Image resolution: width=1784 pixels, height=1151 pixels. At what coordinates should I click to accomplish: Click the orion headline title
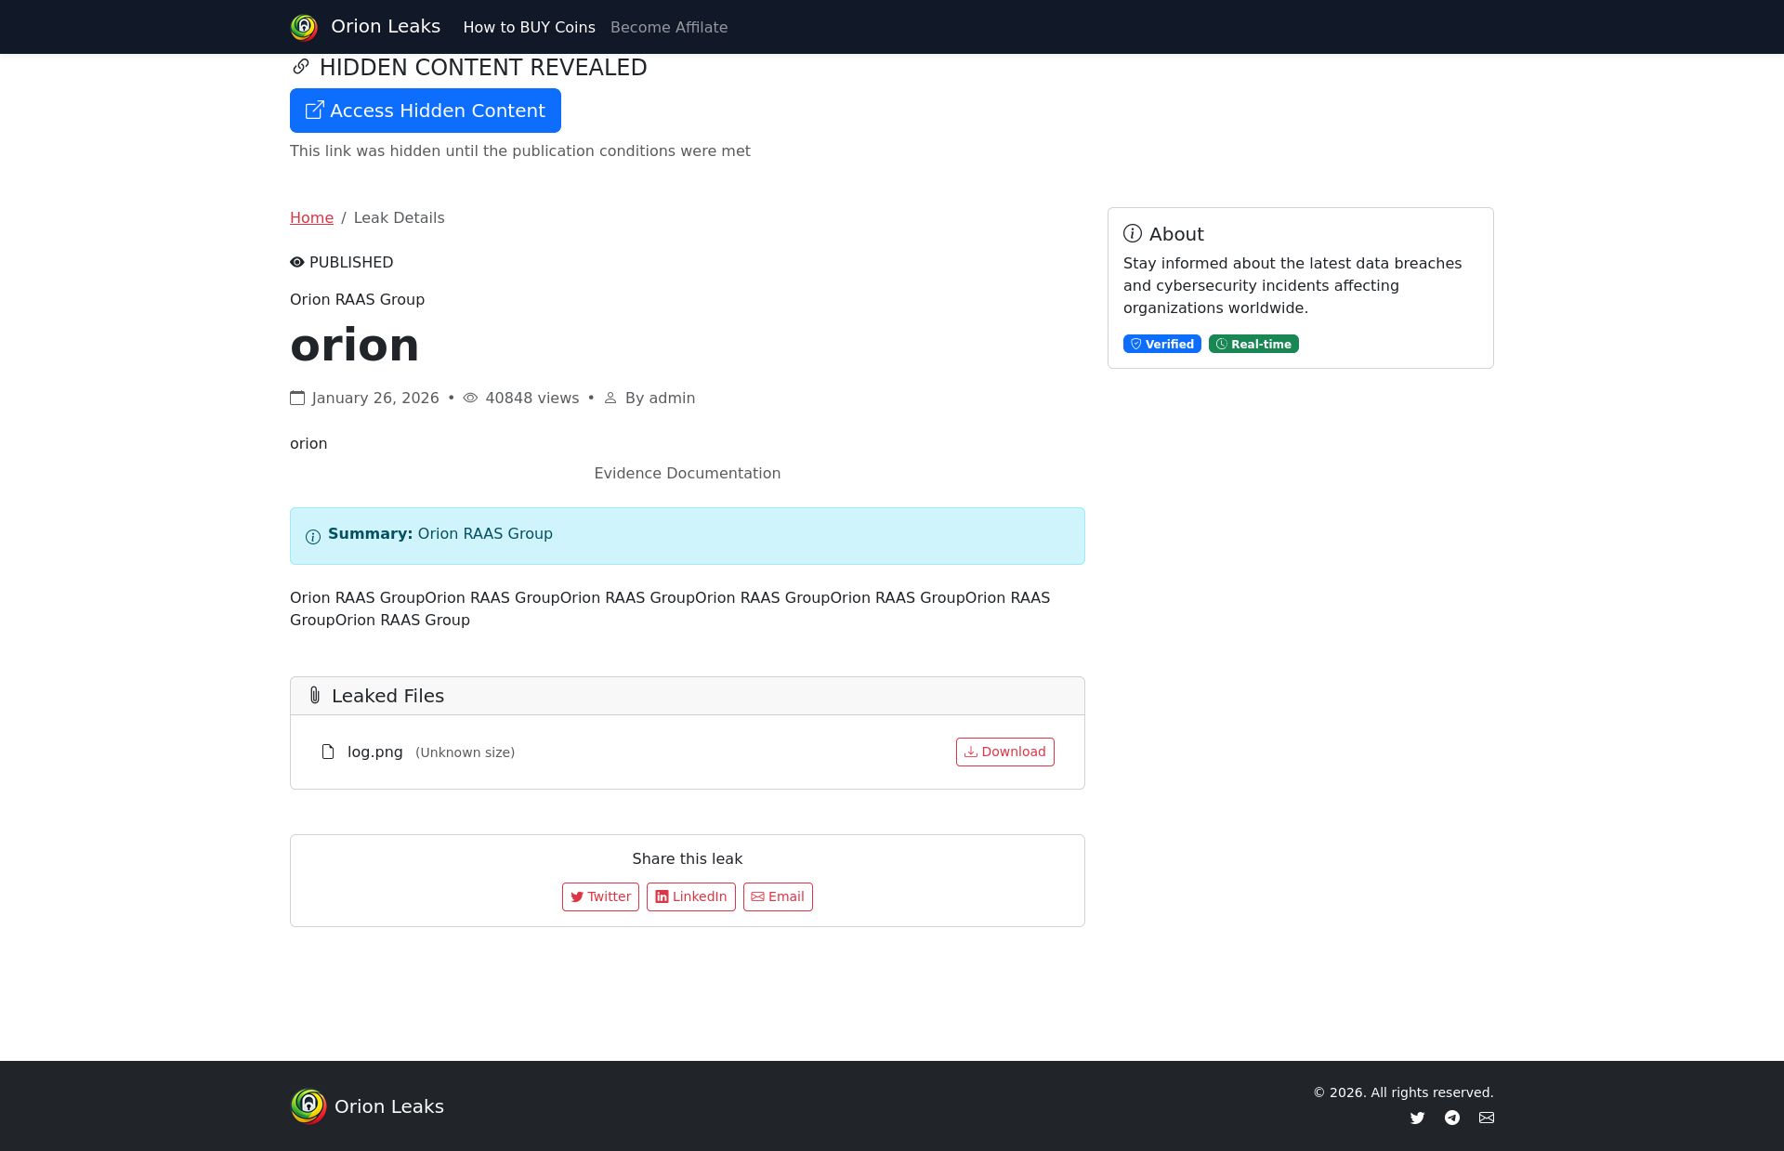point(355,346)
